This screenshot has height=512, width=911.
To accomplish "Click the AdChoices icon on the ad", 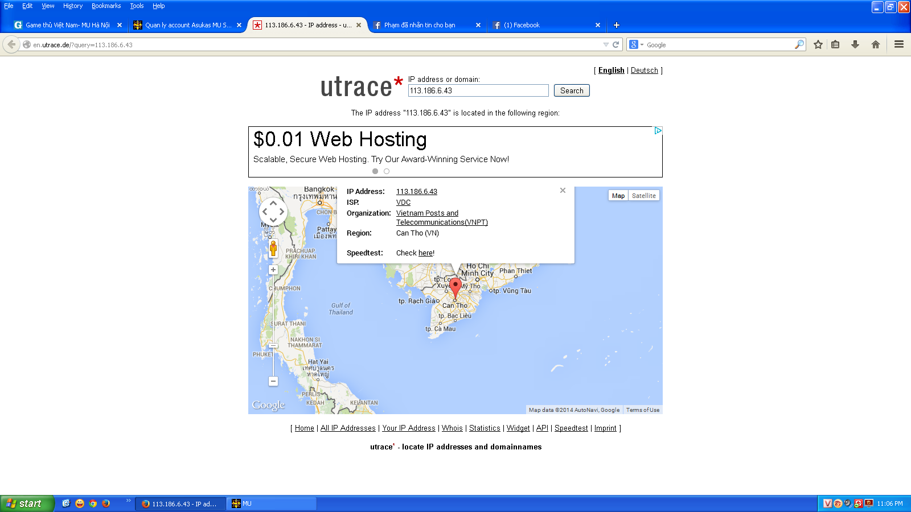I will point(658,131).
